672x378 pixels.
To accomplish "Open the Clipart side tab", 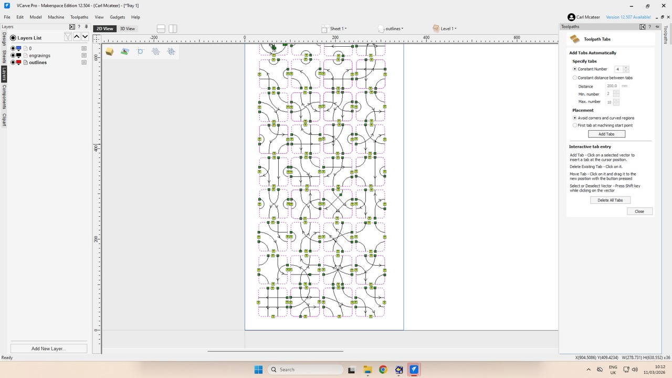I will tap(4, 119).
